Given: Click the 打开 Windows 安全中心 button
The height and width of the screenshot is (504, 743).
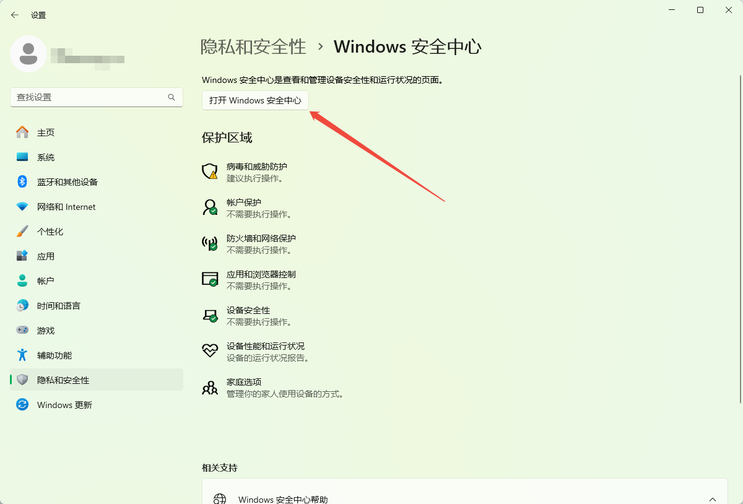Looking at the screenshot, I should 255,100.
